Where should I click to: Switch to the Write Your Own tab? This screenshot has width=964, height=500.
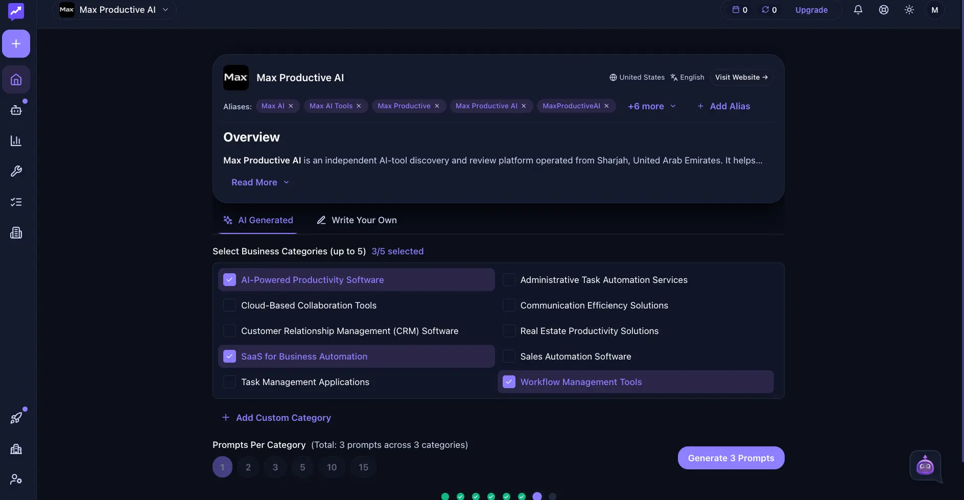click(x=357, y=220)
